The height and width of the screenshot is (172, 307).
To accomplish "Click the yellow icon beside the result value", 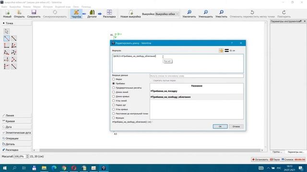I will [221, 51].
